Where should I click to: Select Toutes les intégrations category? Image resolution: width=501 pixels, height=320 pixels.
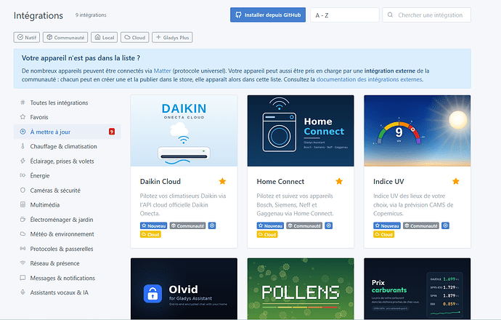point(67,103)
